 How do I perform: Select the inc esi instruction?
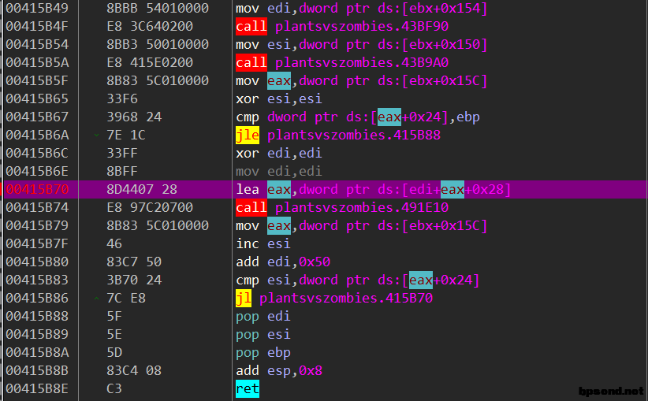(x=263, y=244)
